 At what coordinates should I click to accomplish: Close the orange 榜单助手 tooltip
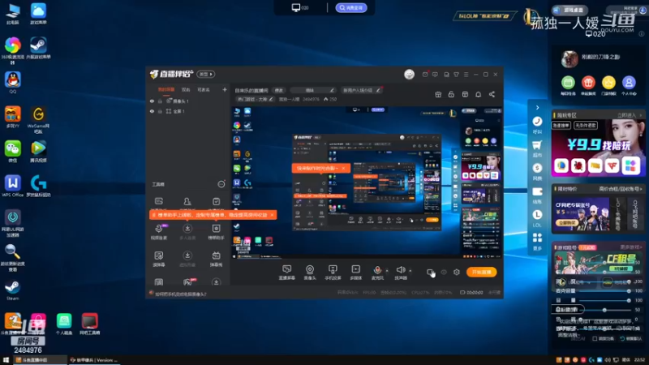[x=272, y=215]
